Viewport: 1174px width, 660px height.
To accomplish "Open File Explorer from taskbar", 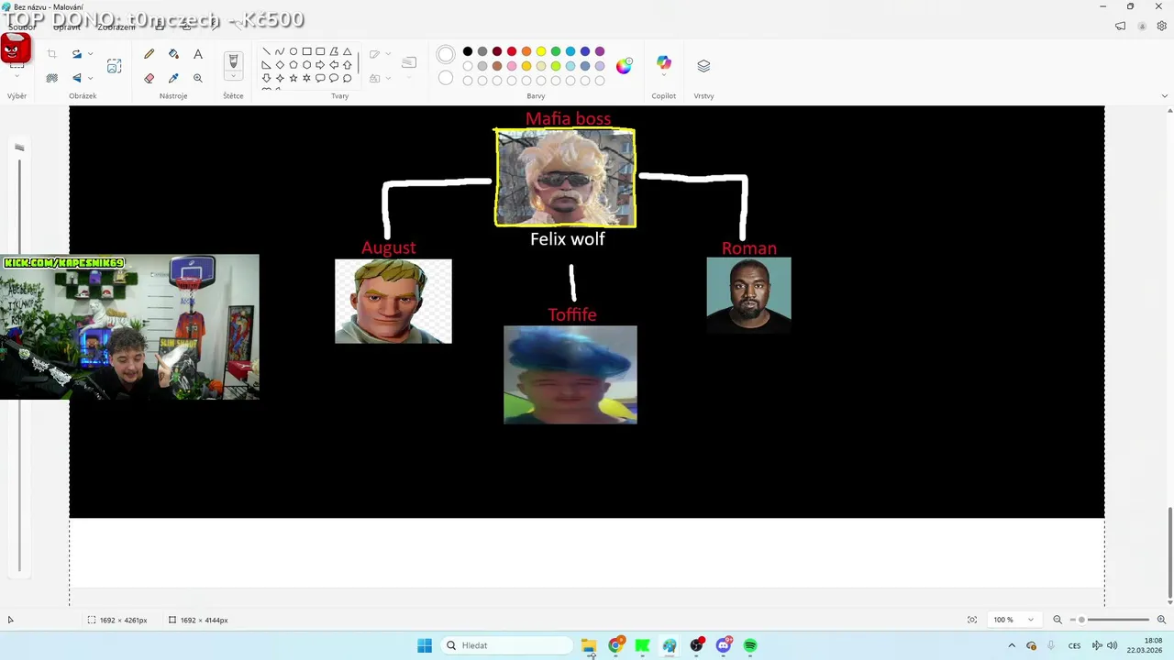I will pos(589,645).
